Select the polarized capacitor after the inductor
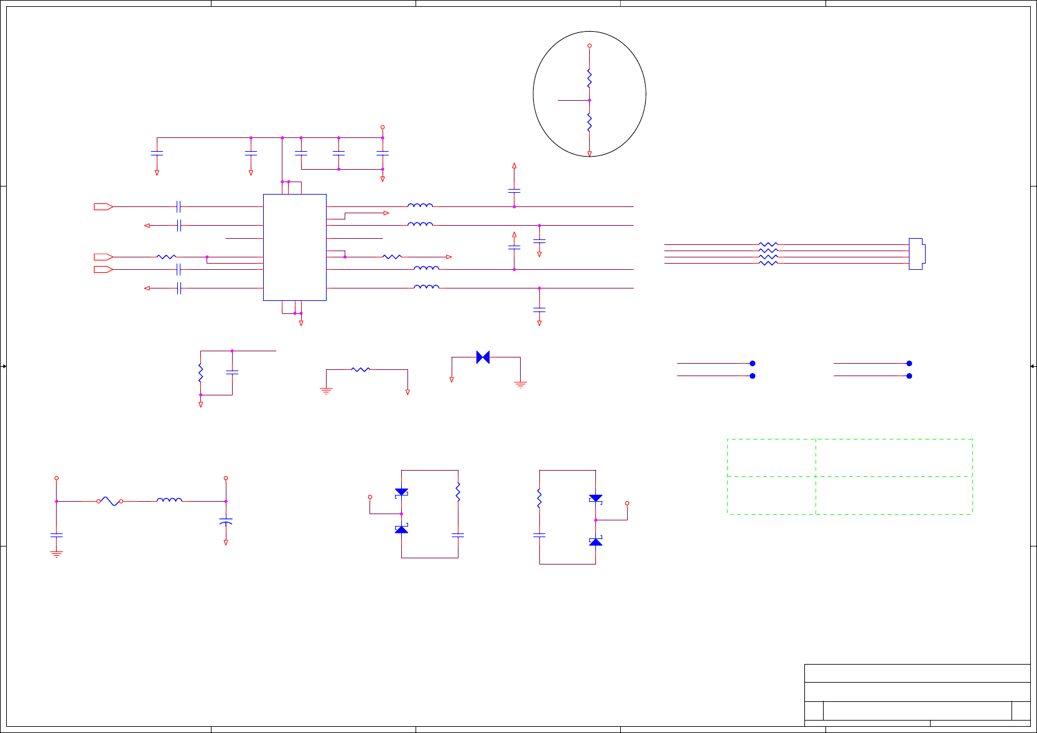This screenshot has height=733, width=1037. (x=226, y=522)
